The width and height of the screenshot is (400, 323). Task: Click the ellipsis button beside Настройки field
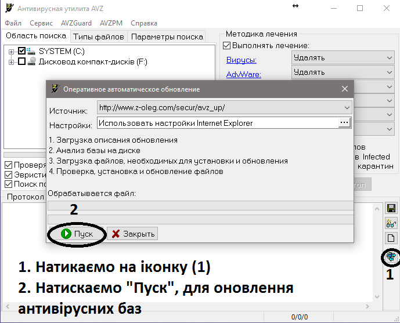point(344,123)
